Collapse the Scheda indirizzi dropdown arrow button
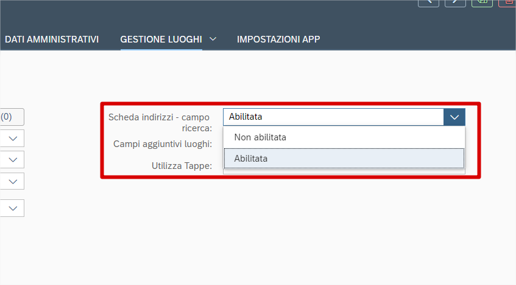The image size is (516, 285). pos(454,117)
